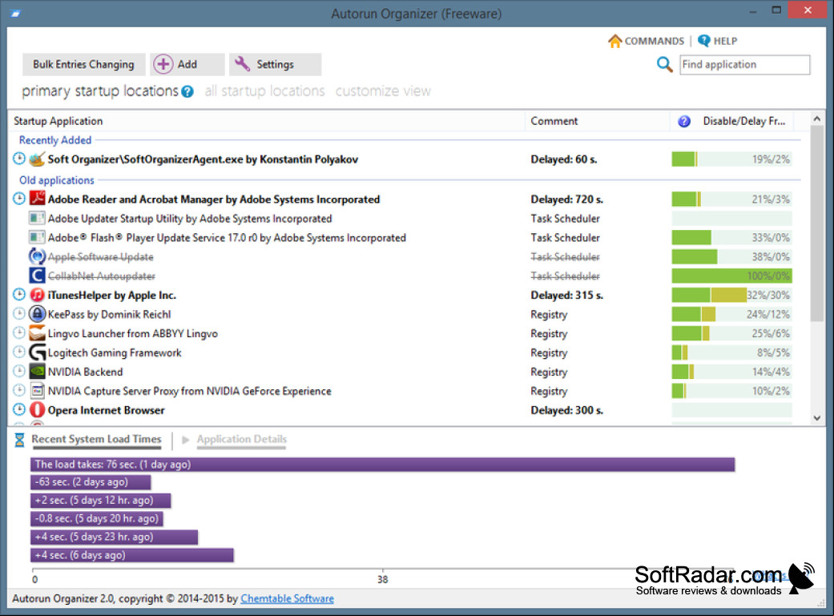Toggle delay clock for Soft Organizer agent

[18, 159]
